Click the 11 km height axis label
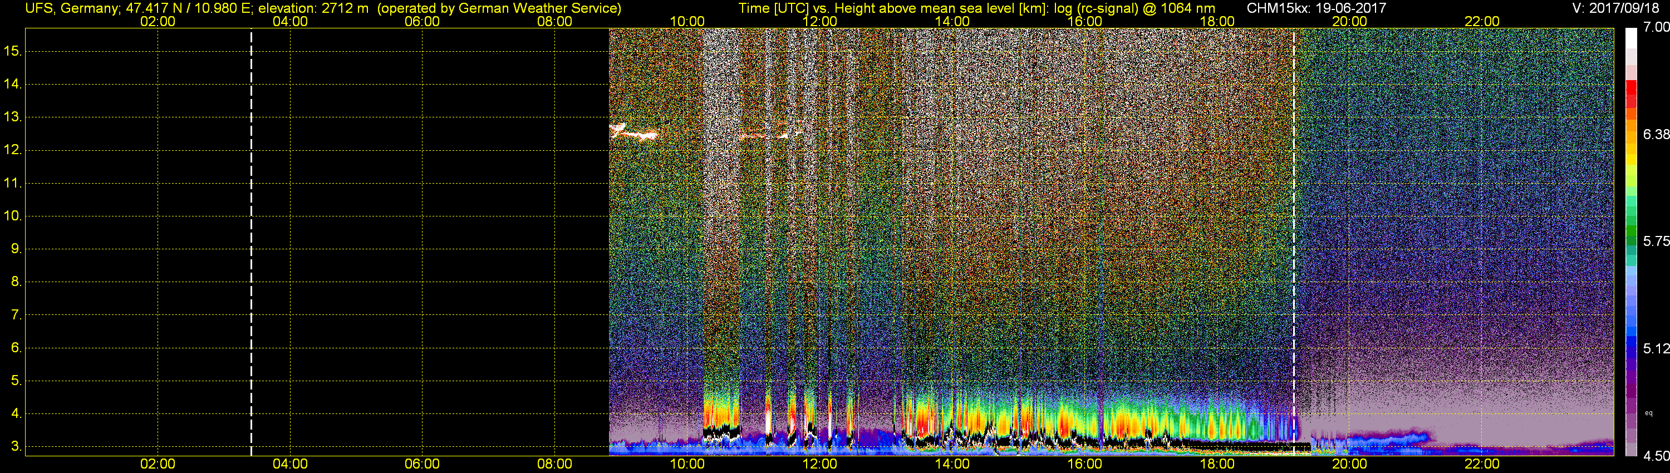The height and width of the screenshot is (473, 1670). point(13,183)
